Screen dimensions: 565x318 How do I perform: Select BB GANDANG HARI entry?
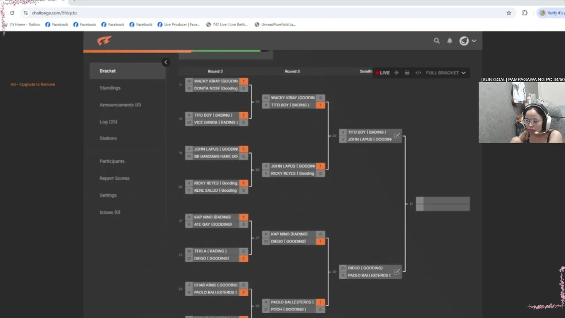point(216,156)
